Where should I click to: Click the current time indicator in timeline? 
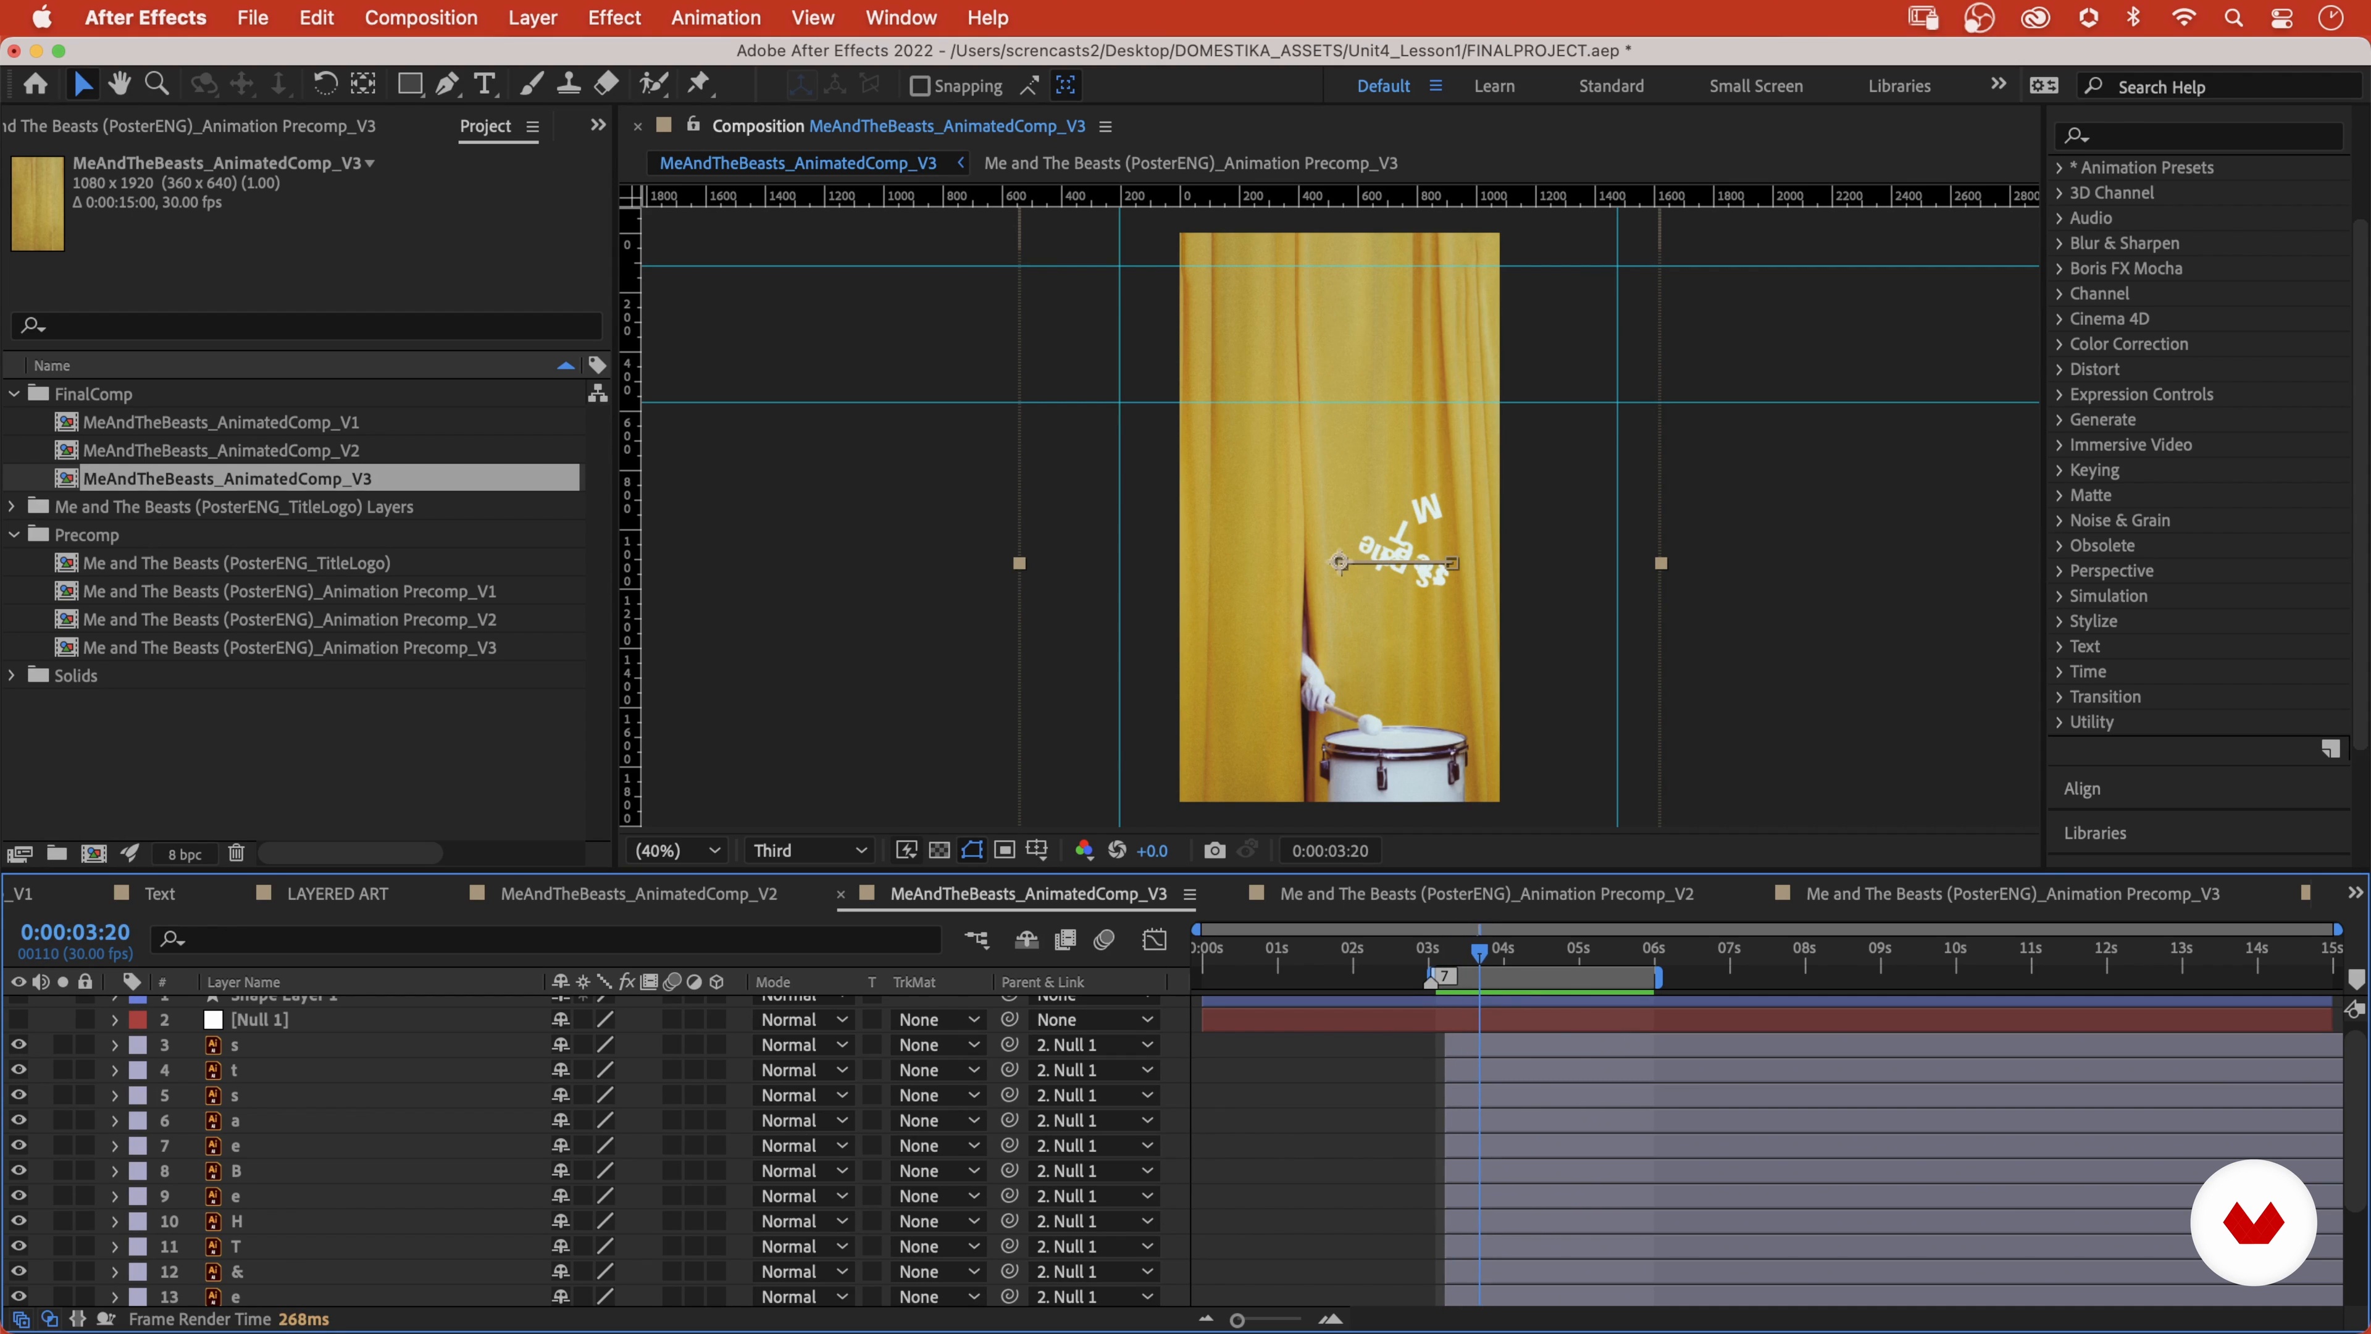coord(1478,952)
